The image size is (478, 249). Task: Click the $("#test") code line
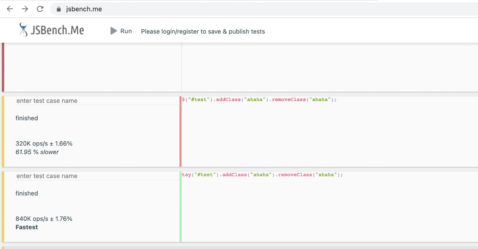tap(259, 100)
